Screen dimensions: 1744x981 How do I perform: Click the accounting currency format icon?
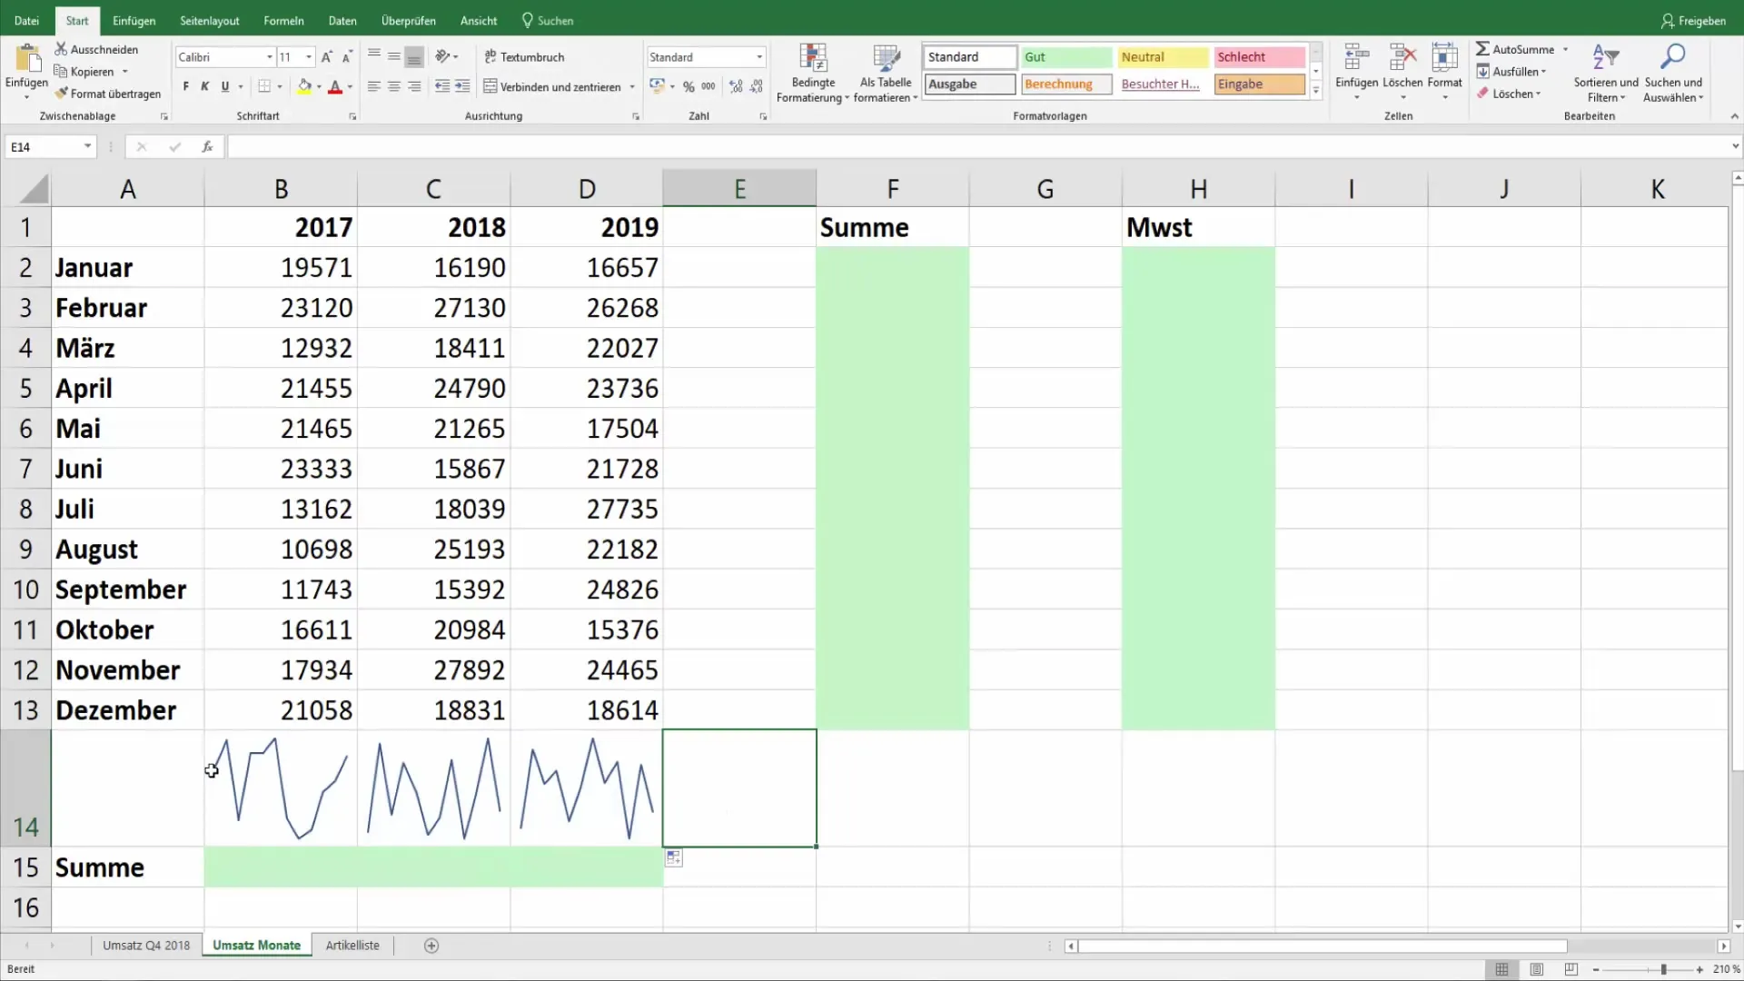pyautogui.click(x=658, y=86)
